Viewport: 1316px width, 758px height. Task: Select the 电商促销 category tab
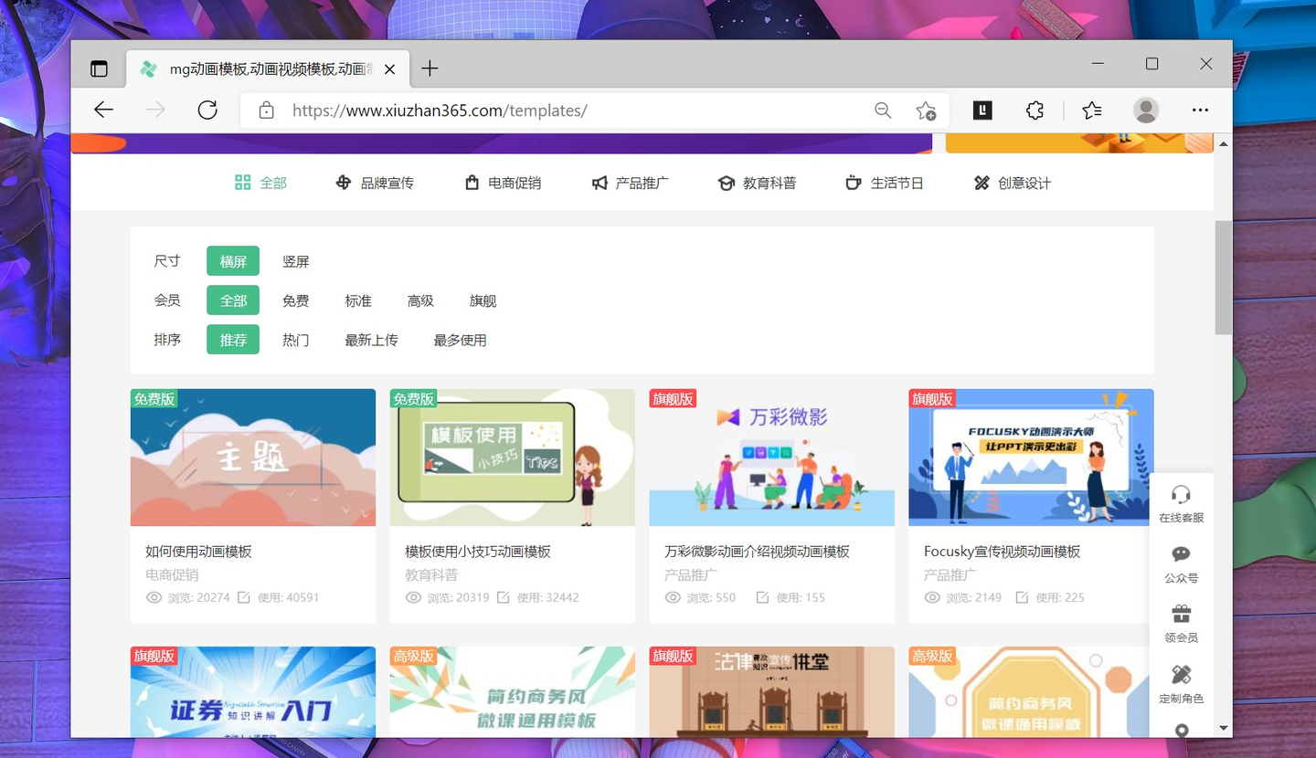click(503, 183)
